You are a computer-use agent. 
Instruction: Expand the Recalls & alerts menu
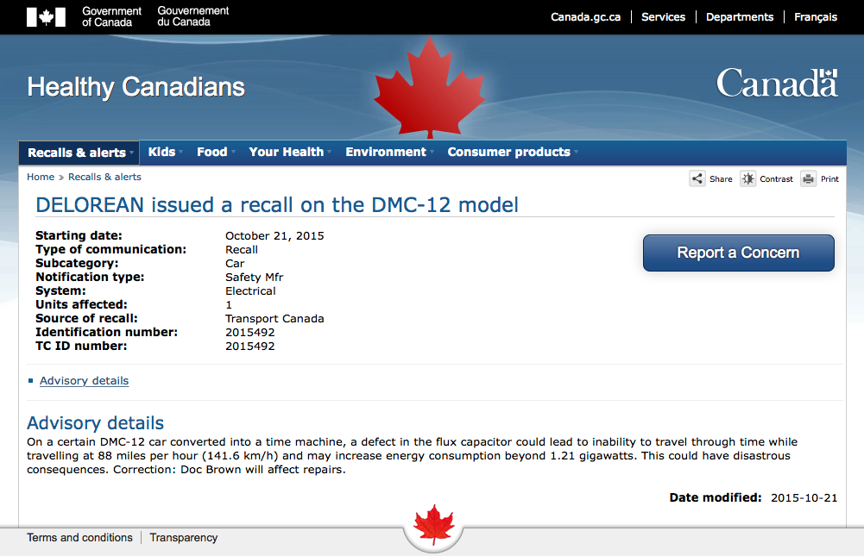pyautogui.click(x=79, y=153)
